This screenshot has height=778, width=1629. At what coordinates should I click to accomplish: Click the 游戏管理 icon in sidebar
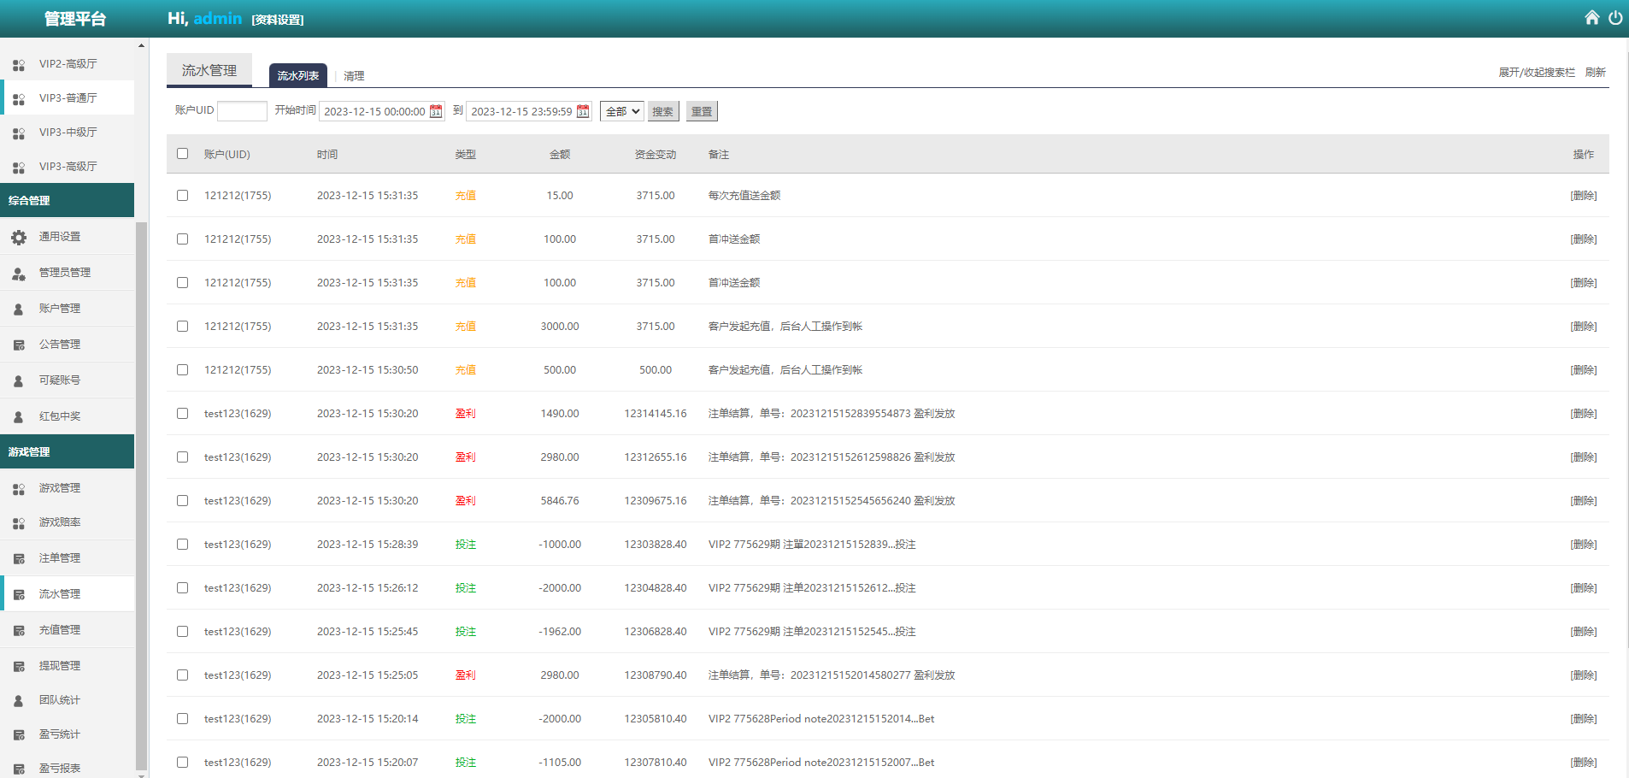click(19, 487)
